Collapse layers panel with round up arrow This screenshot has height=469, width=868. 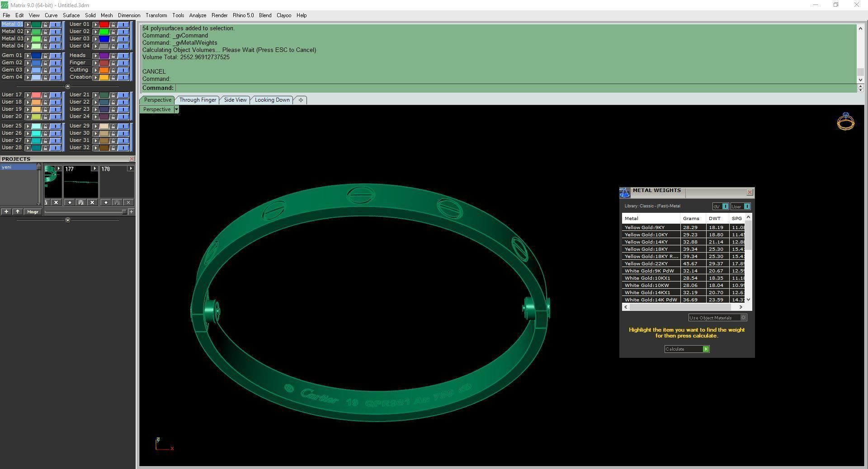(x=68, y=86)
